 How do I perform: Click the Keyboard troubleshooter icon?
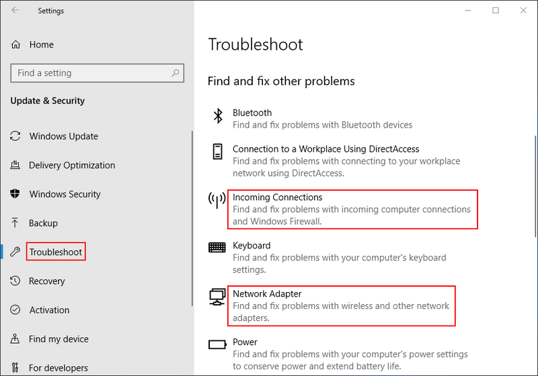point(217,247)
